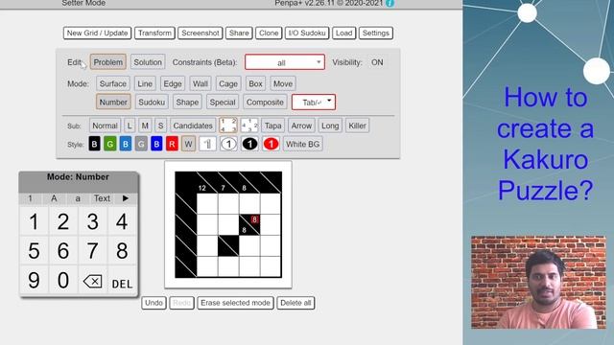The width and height of the screenshot is (614, 345).
Task: Click the I/O Sudoku button
Action: (307, 33)
